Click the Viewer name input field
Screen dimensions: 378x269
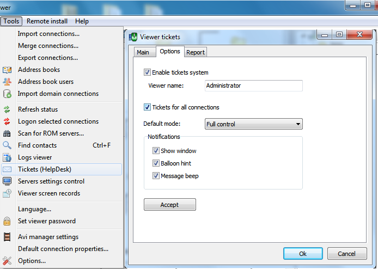click(x=254, y=85)
